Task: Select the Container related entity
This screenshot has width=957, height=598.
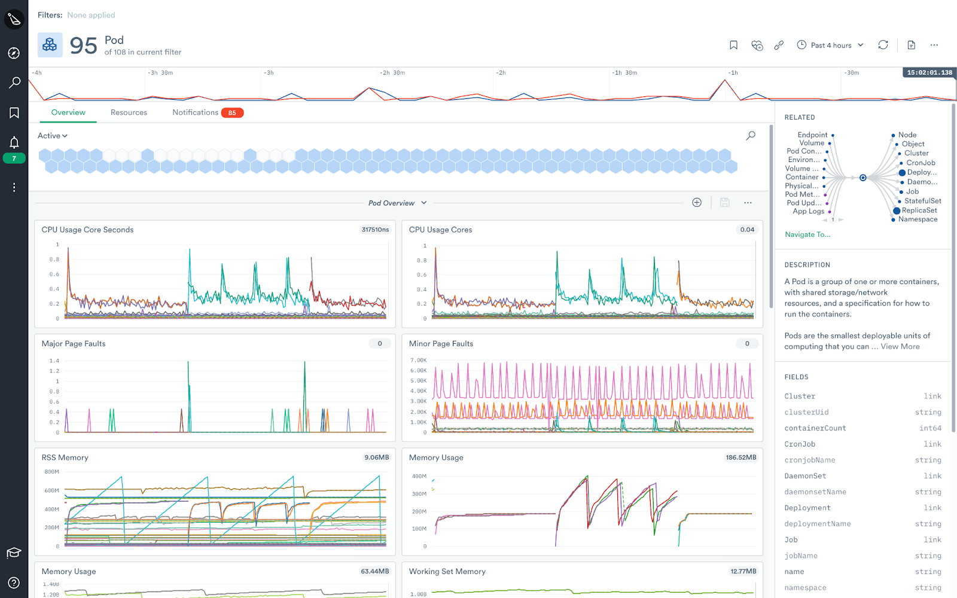Action: [805, 177]
